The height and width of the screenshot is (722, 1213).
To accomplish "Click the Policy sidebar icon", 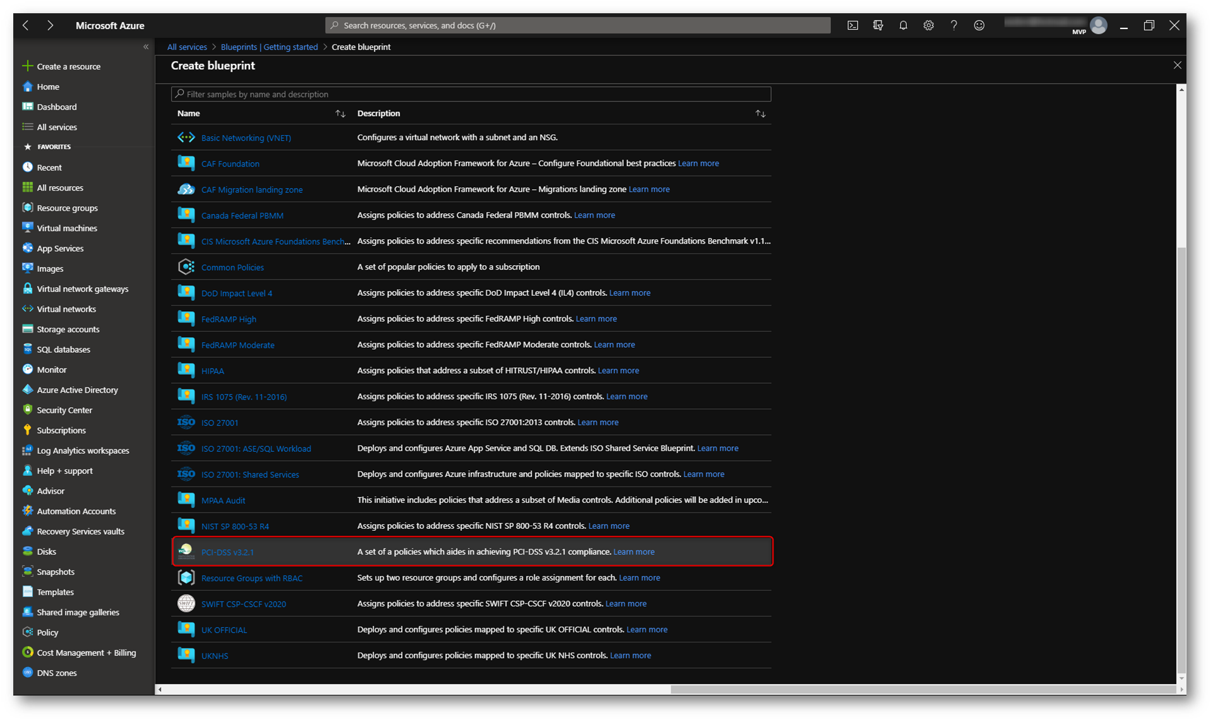I will pos(27,632).
